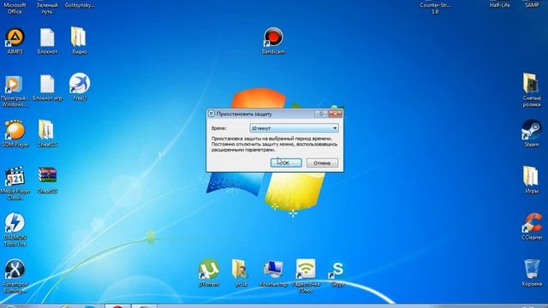Open the user folder with portrait picture
Screen dimensions: 548x308
coord(240,269)
